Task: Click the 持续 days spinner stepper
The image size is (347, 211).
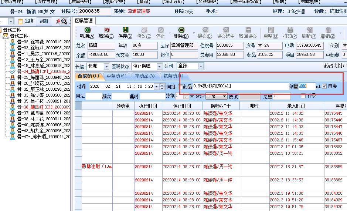Action: click(x=186, y=96)
